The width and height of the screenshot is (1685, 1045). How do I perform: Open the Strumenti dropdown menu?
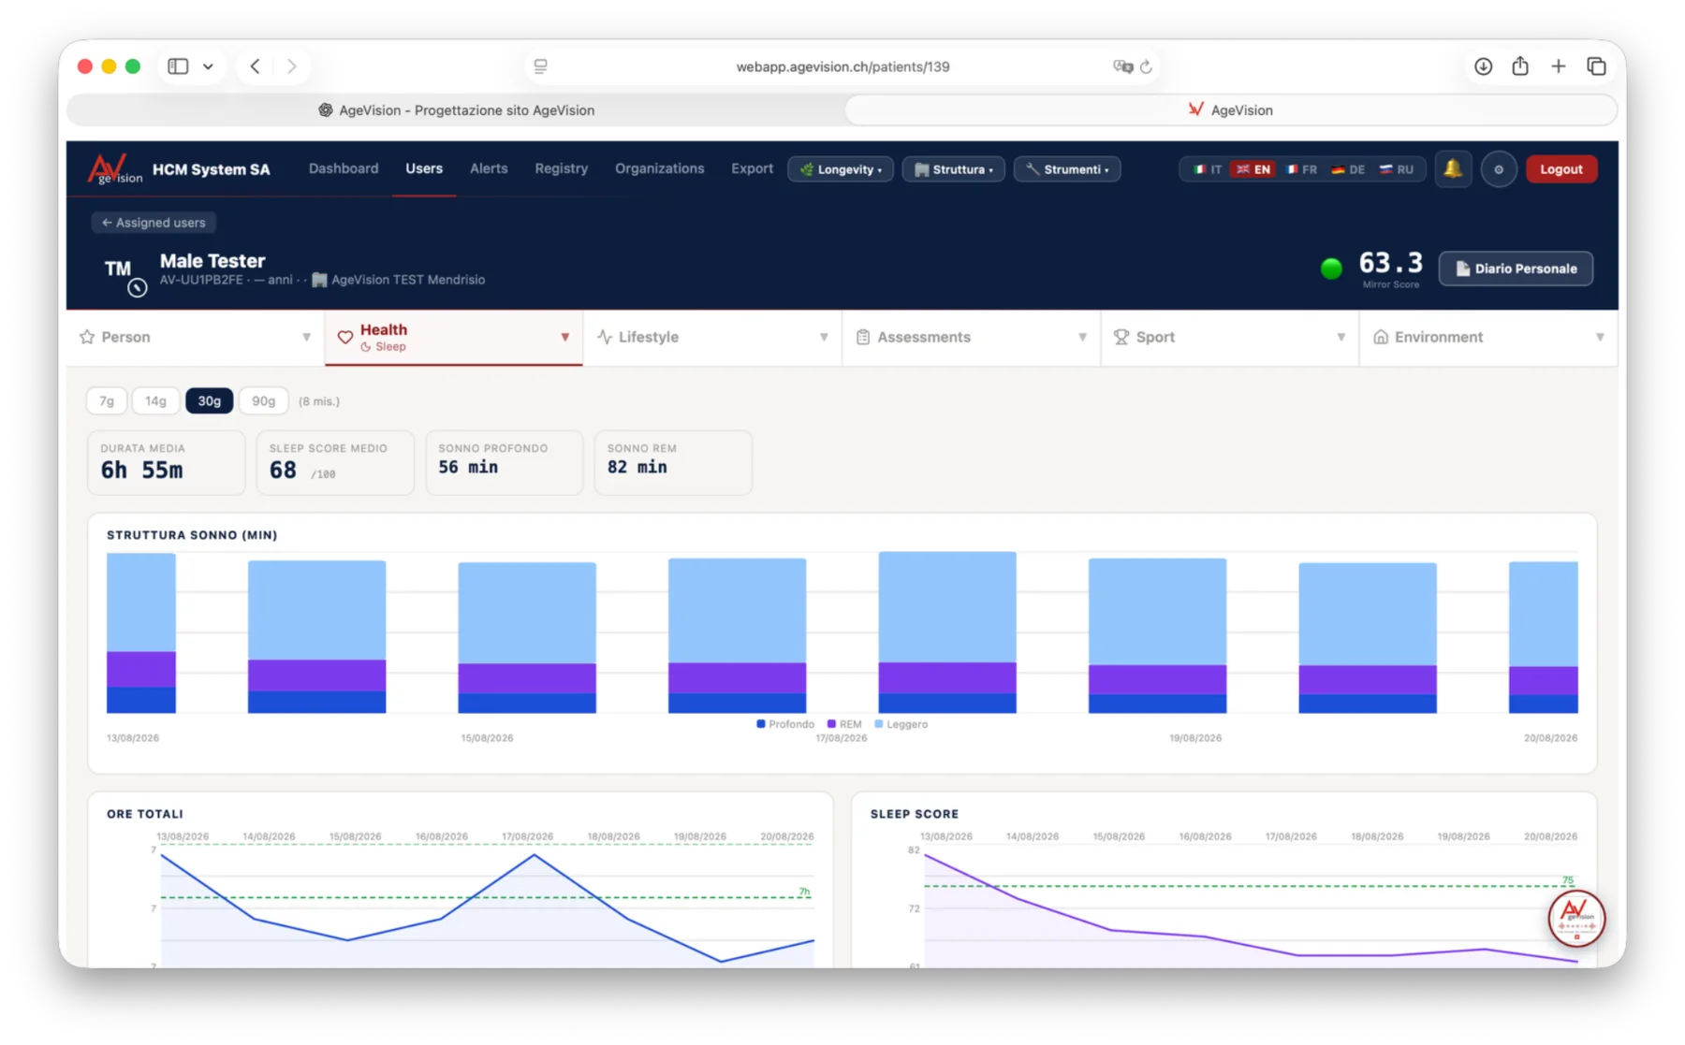point(1067,169)
